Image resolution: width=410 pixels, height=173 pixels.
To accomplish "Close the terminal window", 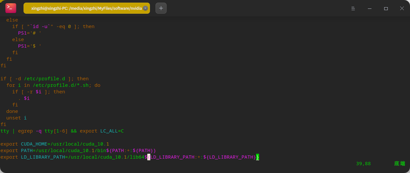I will pyautogui.click(x=402, y=8).
